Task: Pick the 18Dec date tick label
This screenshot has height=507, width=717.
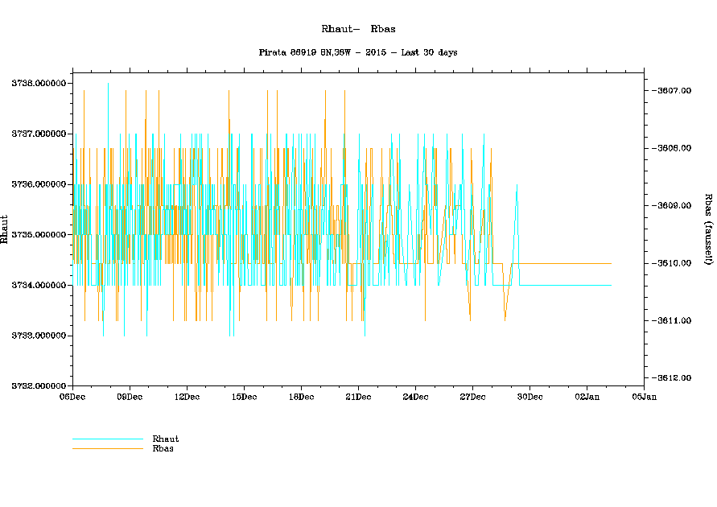Action: click(x=301, y=396)
